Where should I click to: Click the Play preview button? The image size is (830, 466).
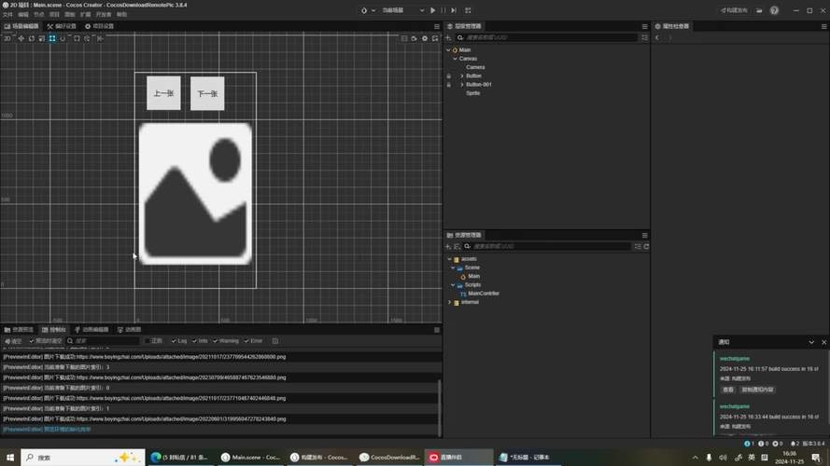[x=432, y=10]
